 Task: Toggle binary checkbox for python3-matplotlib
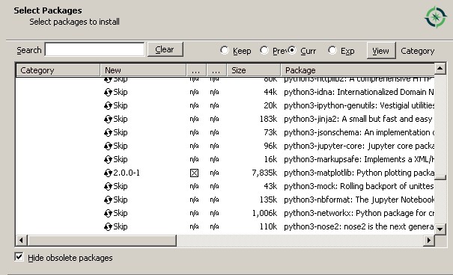[x=194, y=173]
